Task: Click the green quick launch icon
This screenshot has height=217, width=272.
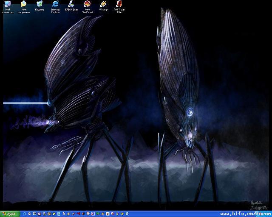Action: pos(98,214)
